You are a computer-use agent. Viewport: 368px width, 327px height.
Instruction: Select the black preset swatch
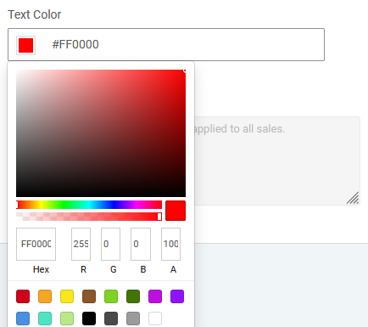pos(89,319)
